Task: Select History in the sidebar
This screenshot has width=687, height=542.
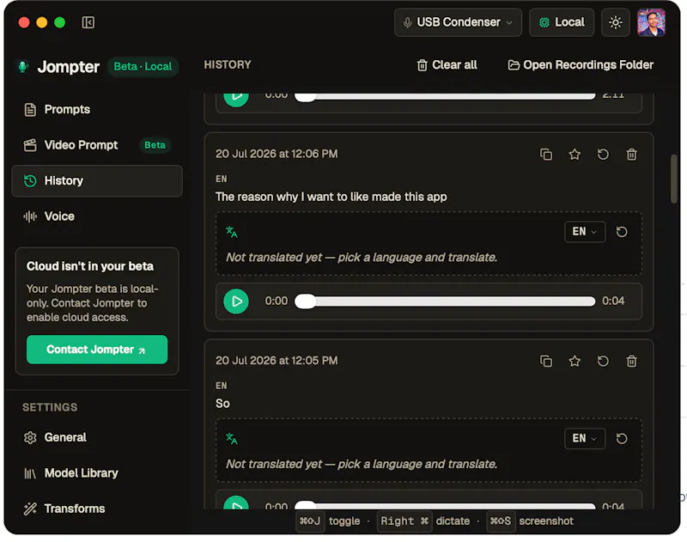Action: [97, 181]
